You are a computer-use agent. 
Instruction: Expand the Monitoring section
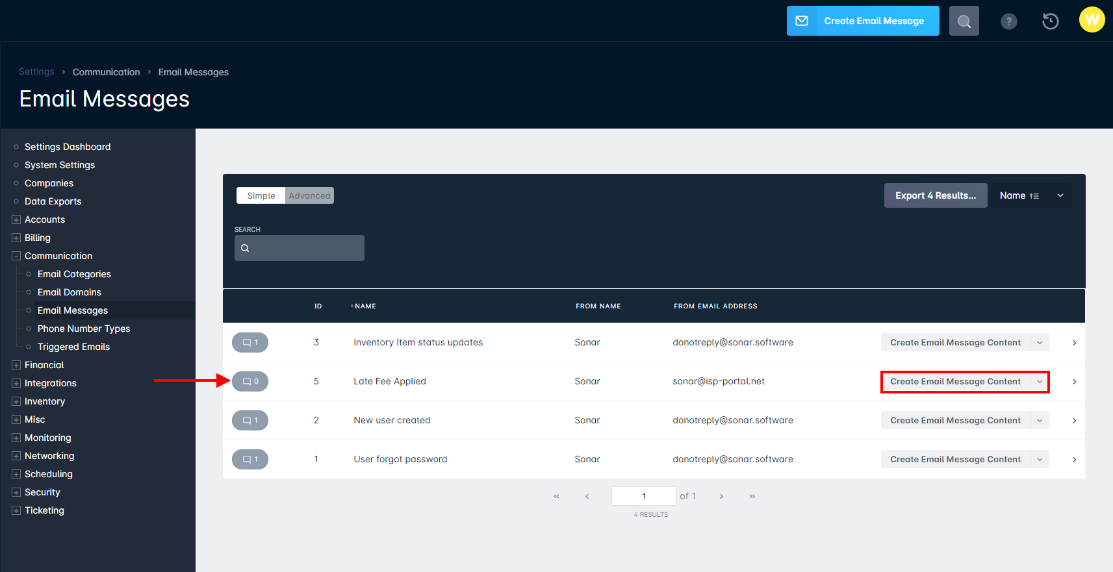point(16,438)
